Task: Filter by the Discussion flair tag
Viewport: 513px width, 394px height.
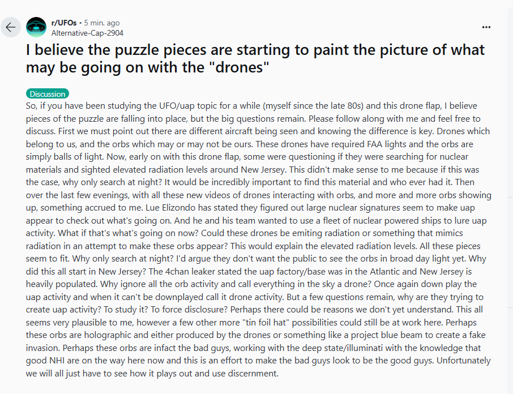Action: (48, 94)
